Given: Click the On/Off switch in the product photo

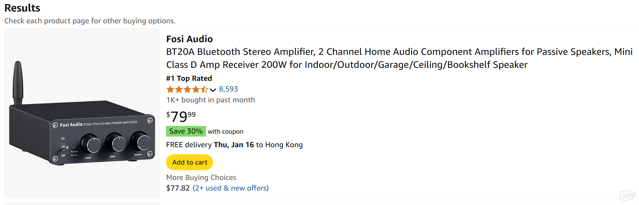Looking at the screenshot, I should click(x=65, y=147).
